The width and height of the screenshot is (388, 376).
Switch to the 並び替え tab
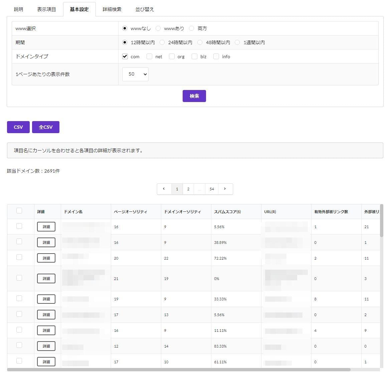click(x=145, y=9)
